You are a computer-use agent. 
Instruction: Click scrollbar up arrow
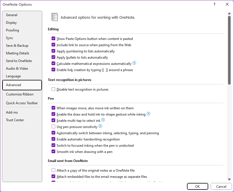point(229,13)
